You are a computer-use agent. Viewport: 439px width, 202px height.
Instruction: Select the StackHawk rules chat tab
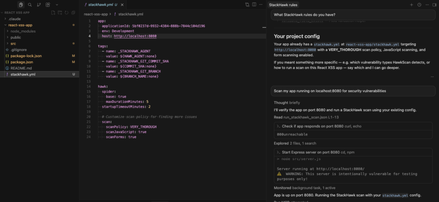[283, 5]
